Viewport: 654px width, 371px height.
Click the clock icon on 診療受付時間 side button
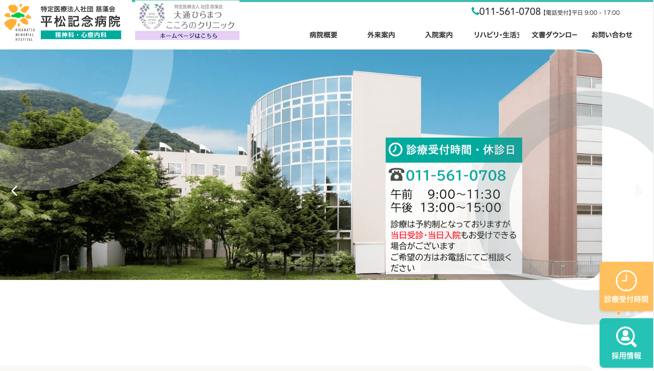pos(626,281)
